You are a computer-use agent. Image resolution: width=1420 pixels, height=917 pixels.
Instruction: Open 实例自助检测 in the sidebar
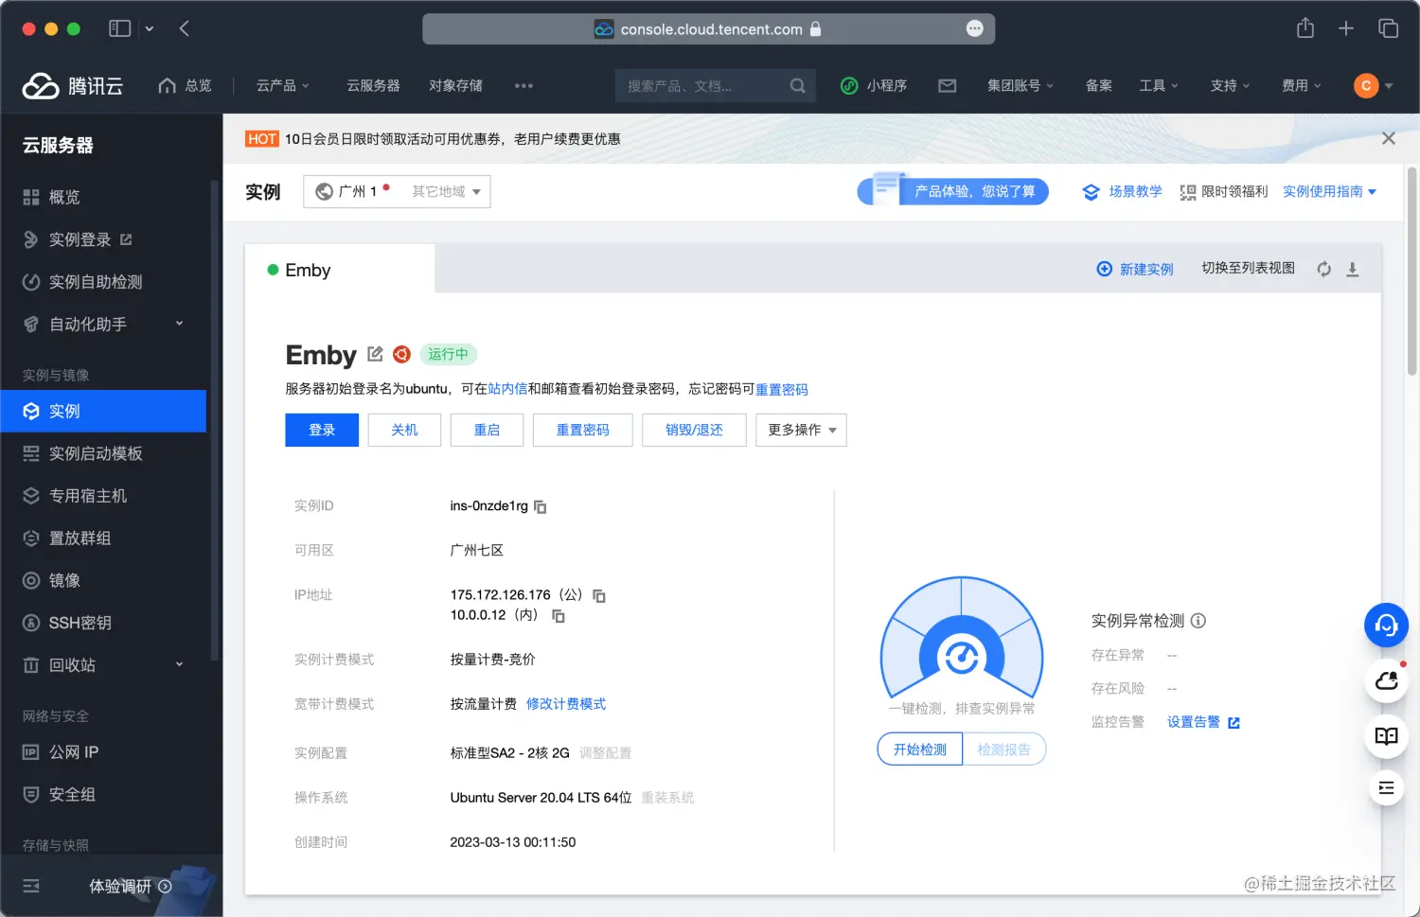(x=103, y=282)
